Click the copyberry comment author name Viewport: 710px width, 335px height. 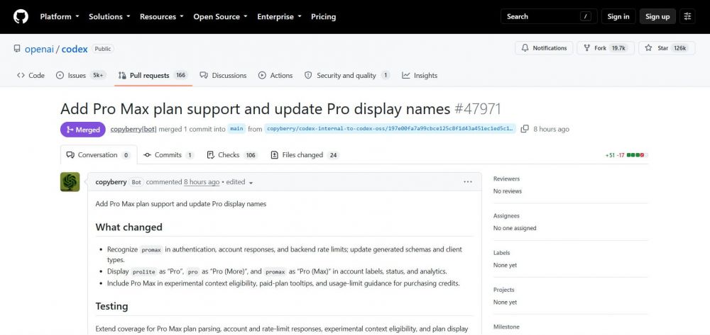tap(111, 182)
